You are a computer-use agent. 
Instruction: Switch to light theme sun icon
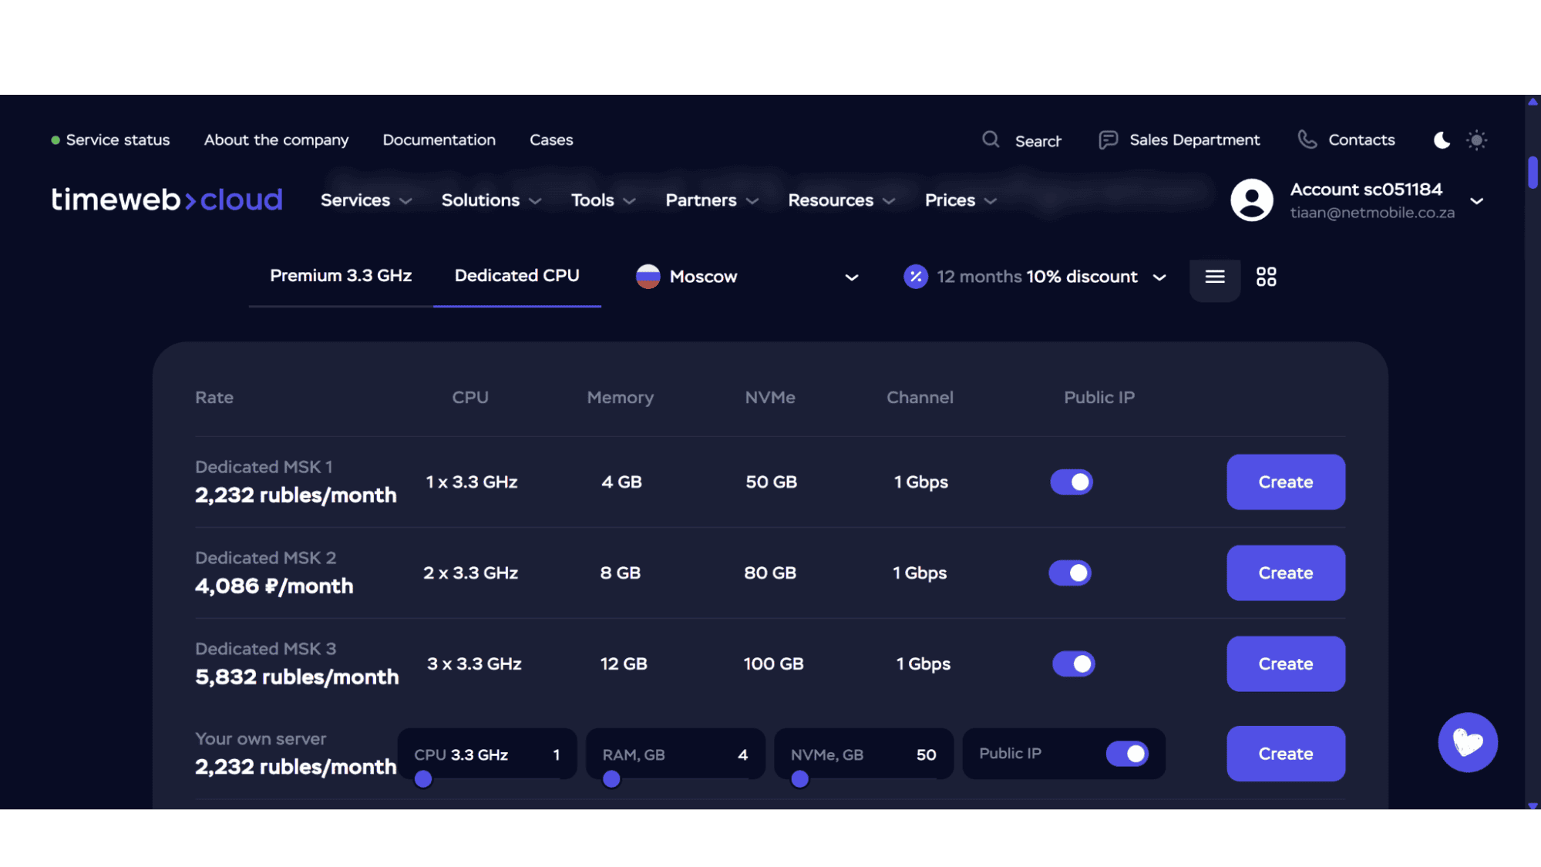click(x=1476, y=139)
